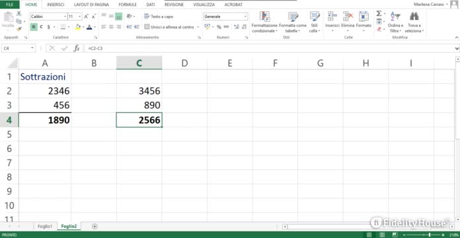Switch to the Foglio1 sheet tab
460x238 pixels.
(x=45, y=226)
